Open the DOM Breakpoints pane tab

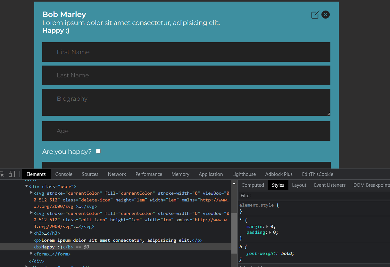pos(371,185)
